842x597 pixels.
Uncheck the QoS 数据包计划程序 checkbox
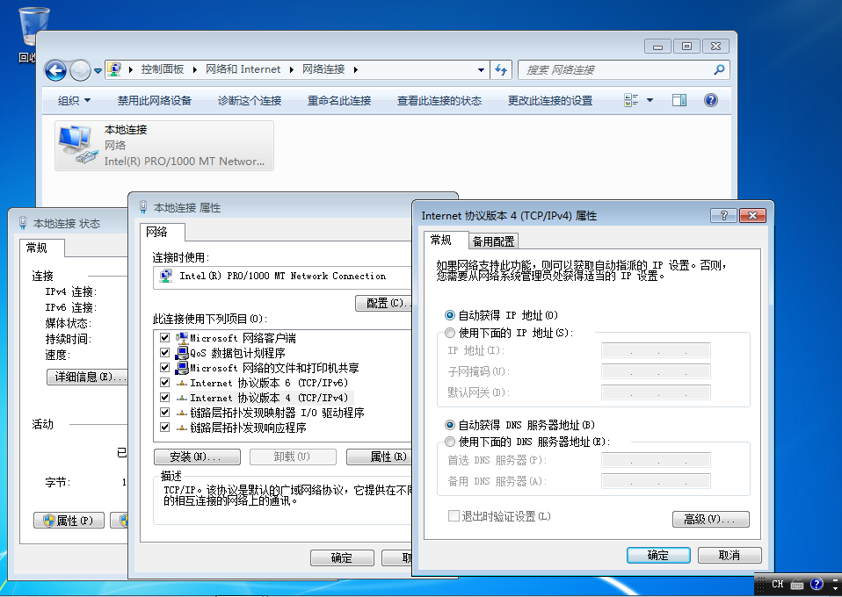coord(163,354)
